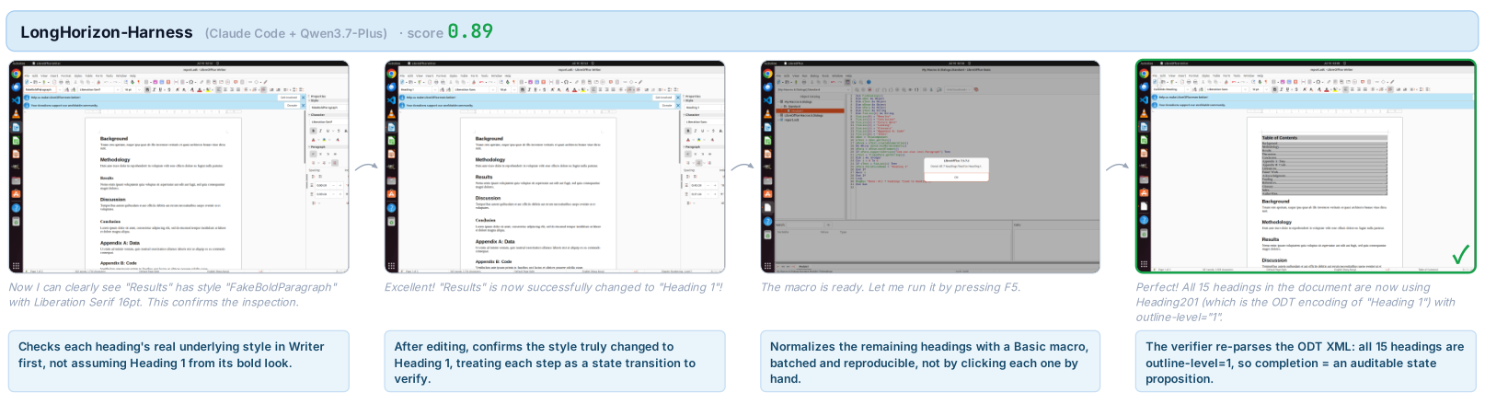Click Results heading in second screenshot
The width and height of the screenshot is (1485, 404).
(x=484, y=177)
